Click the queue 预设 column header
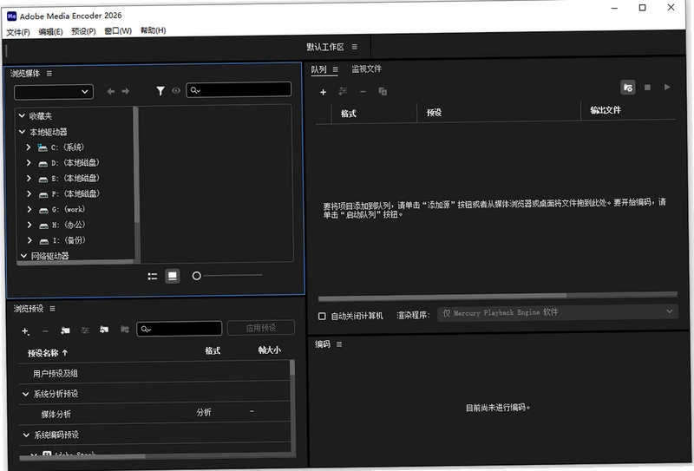Viewport: 694px width, 471px height. tap(434, 113)
